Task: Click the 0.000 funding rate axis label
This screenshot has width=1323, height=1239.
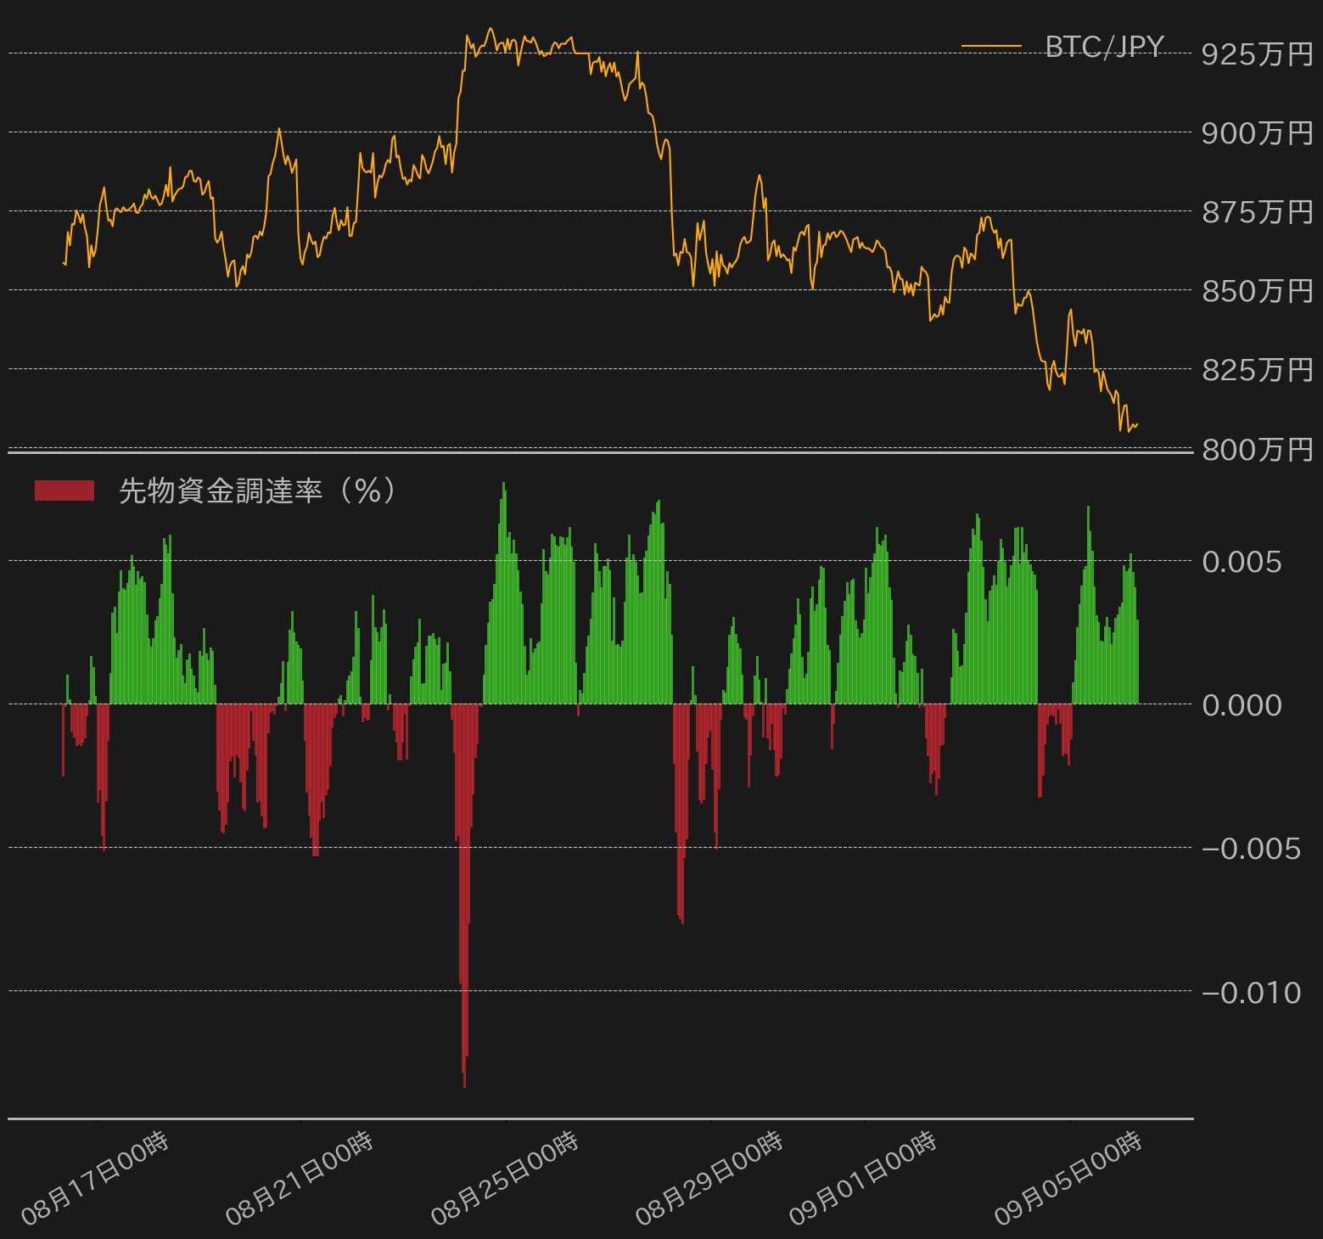Action: pyautogui.click(x=1242, y=705)
